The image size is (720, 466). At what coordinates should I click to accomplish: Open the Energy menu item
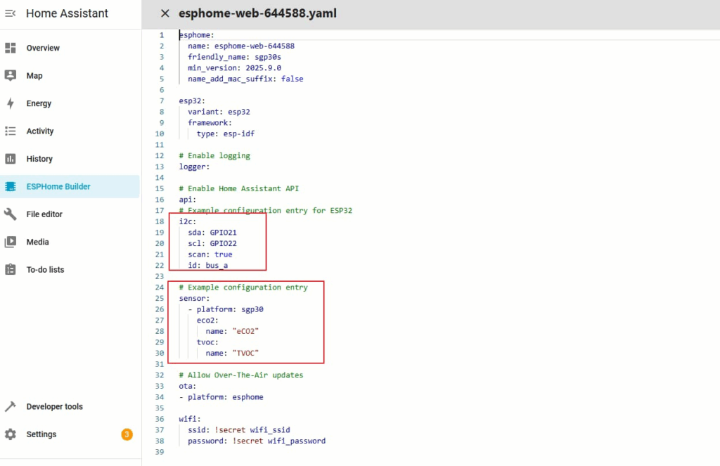(39, 103)
